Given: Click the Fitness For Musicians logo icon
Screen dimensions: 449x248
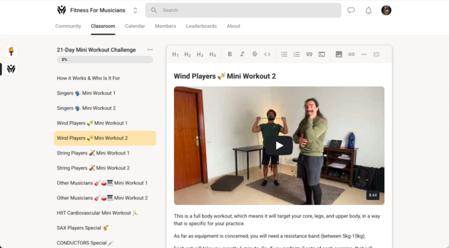Looking at the screenshot, I should [x=61, y=11].
